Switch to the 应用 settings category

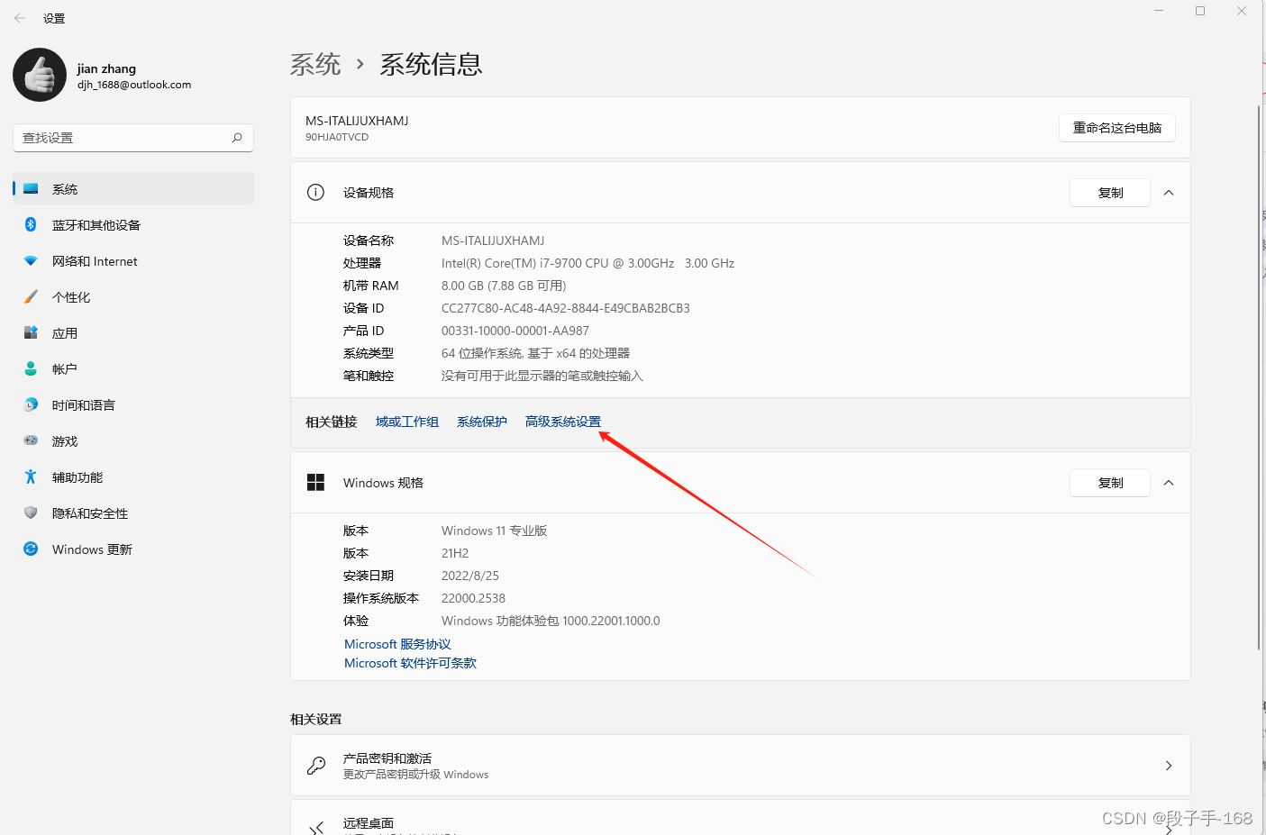(x=133, y=333)
